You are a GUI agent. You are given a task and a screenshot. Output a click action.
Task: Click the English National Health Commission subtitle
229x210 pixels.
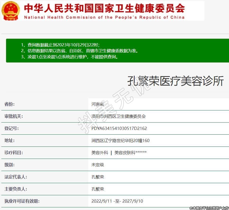click(x=104, y=17)
